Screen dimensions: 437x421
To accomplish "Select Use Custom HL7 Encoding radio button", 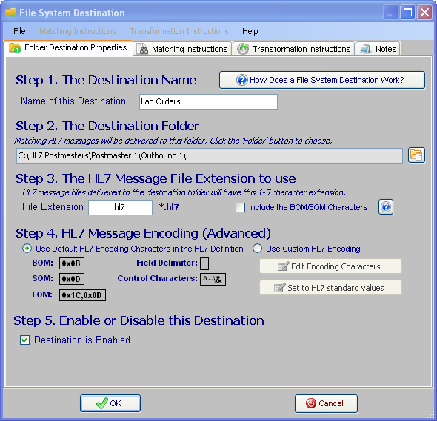I will (257, 249).
